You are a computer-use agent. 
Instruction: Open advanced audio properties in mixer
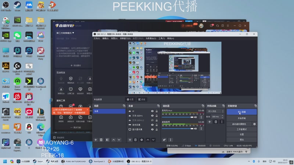tap(164, 140)
